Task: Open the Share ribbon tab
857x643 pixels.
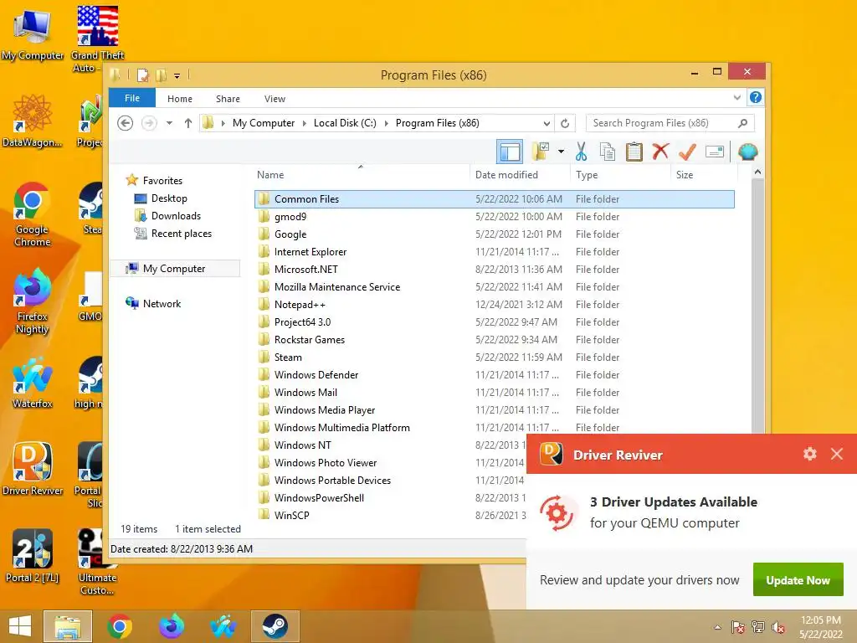Action: click(228, 99)
